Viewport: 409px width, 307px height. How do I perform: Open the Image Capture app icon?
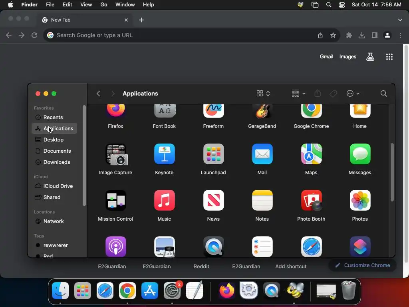[116, 154]
